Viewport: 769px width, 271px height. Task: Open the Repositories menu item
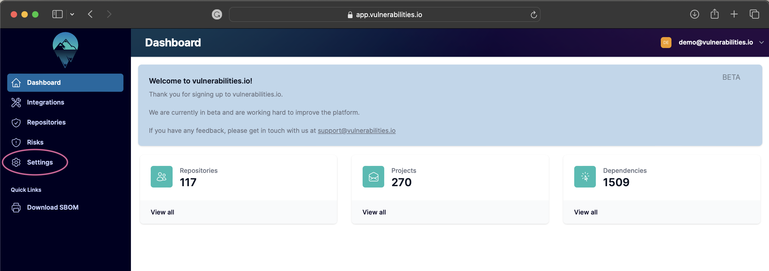coord(65,122)
